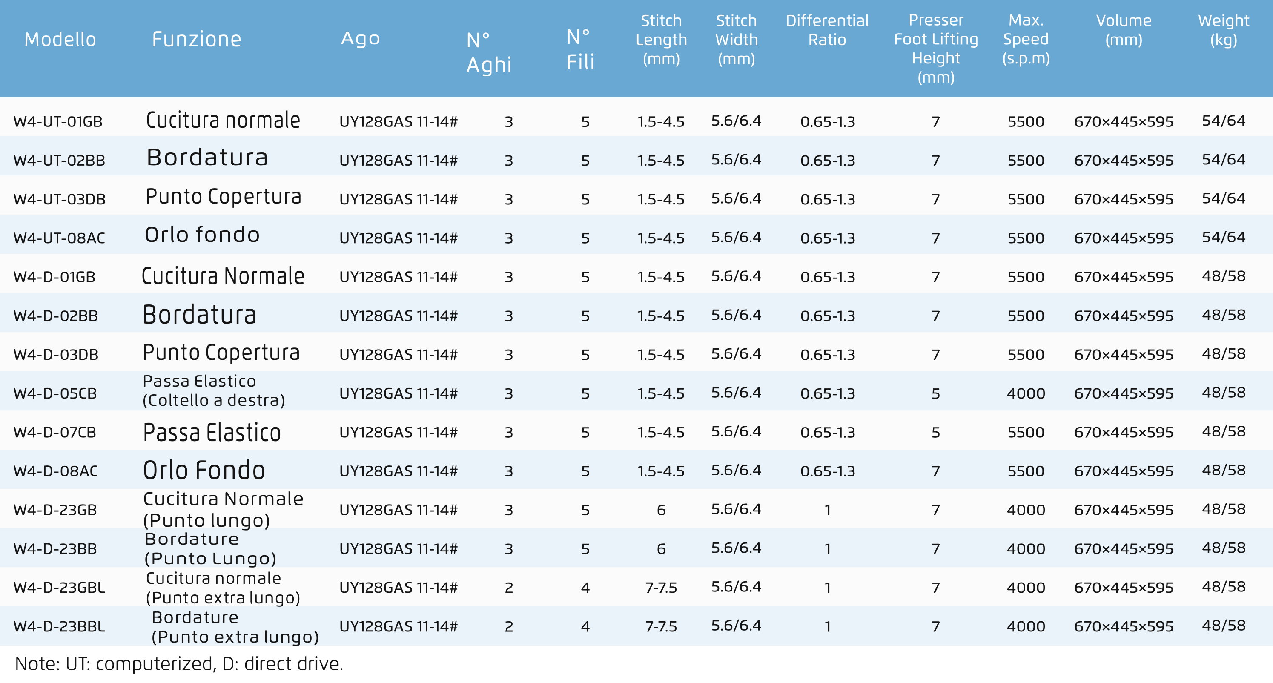Click the weight 54/64 in first row
The image size is (1273, 683).
click(1224, 121)
